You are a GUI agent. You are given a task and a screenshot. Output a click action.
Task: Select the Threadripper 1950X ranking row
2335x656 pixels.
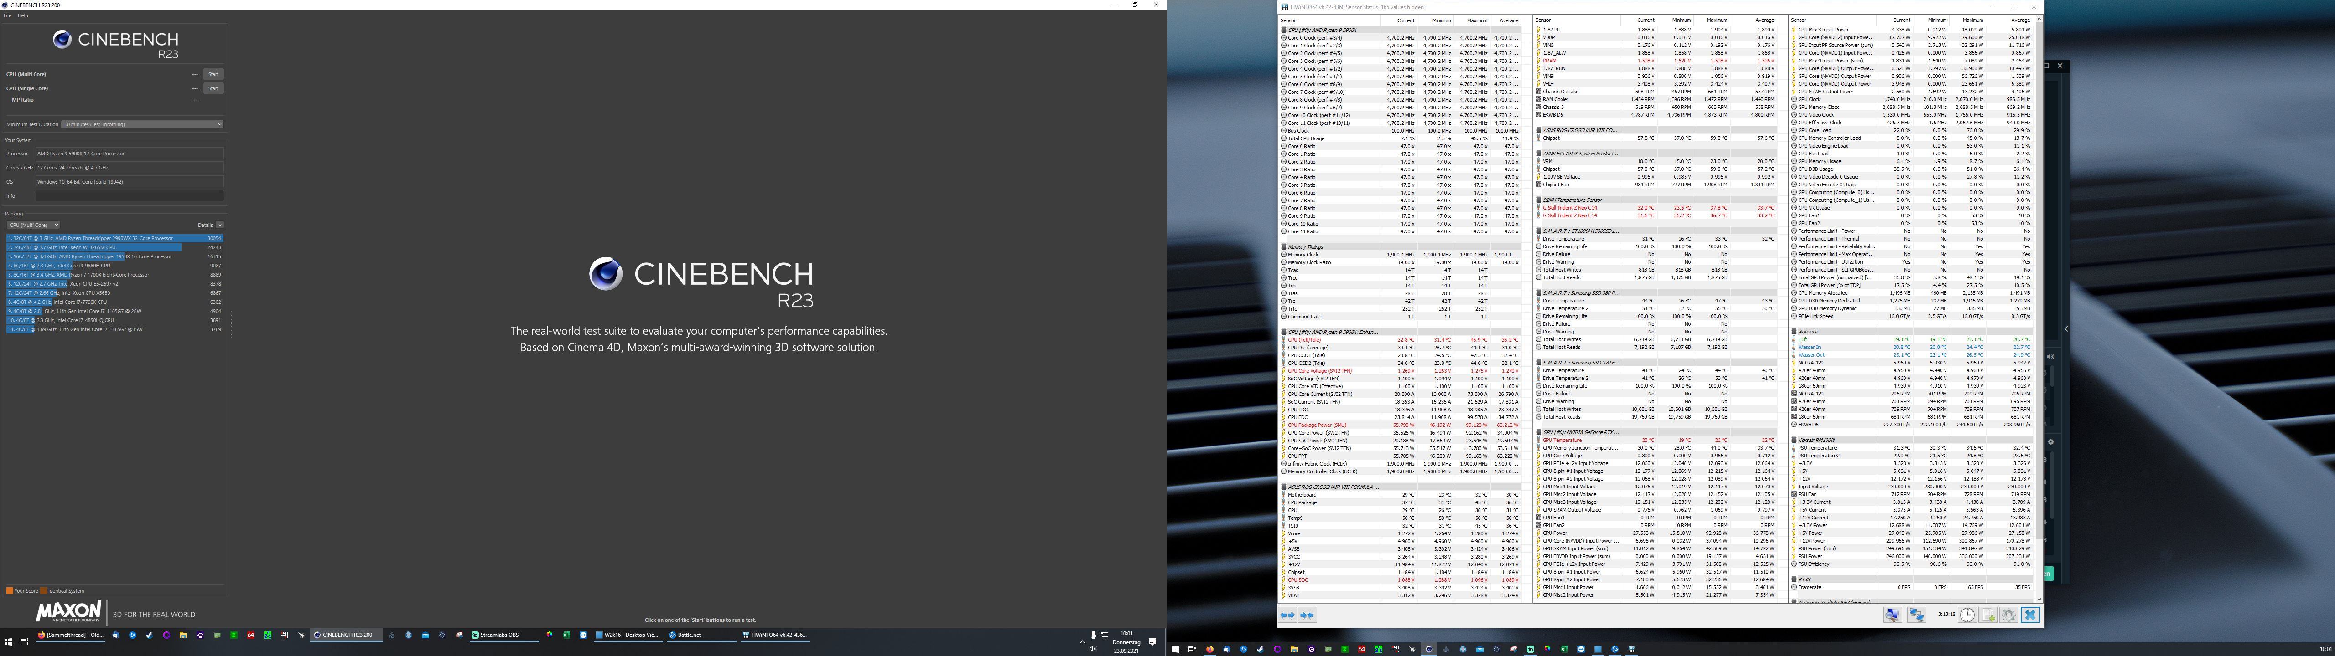pyautogui.click(x=114, y=256)
